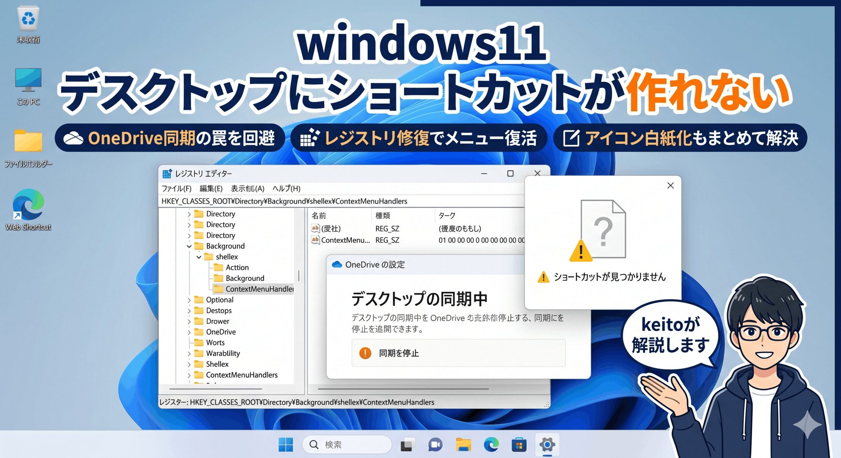Click the 同期を停止 button
This screenshot has width=841, height=458.
459,353
